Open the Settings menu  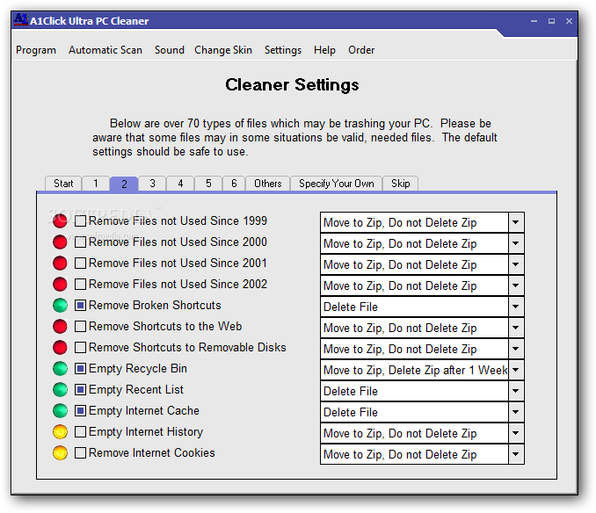tap(283, 50)
